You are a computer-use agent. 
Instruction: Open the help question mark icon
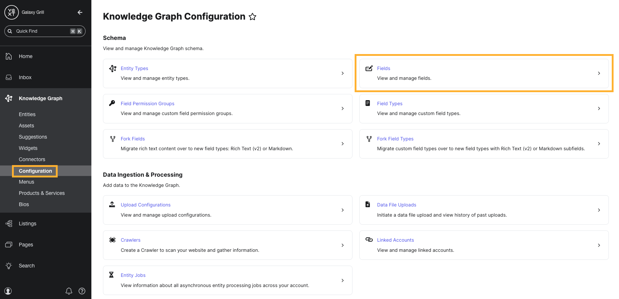(82, 291)
